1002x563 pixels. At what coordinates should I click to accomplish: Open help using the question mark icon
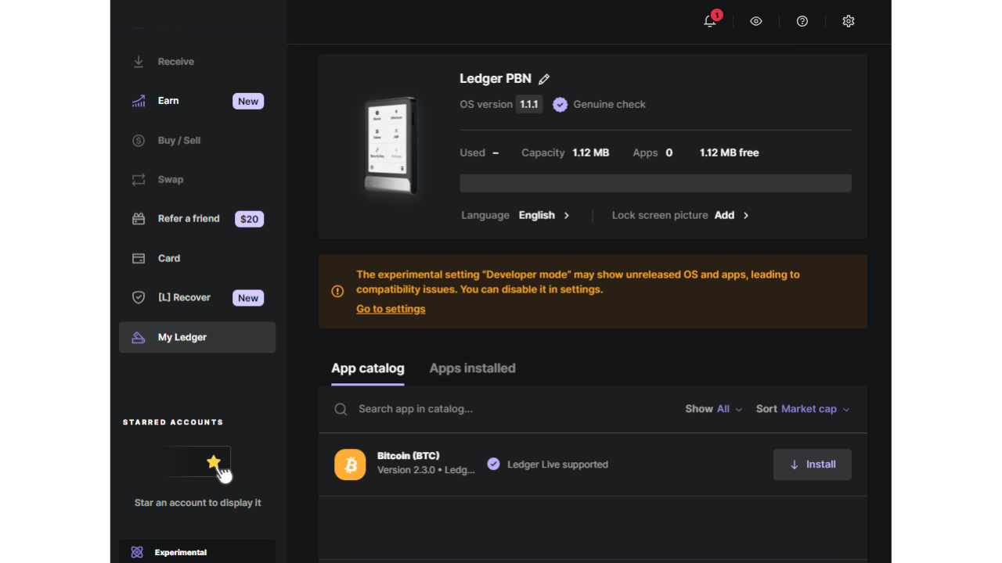coord(802,21)
